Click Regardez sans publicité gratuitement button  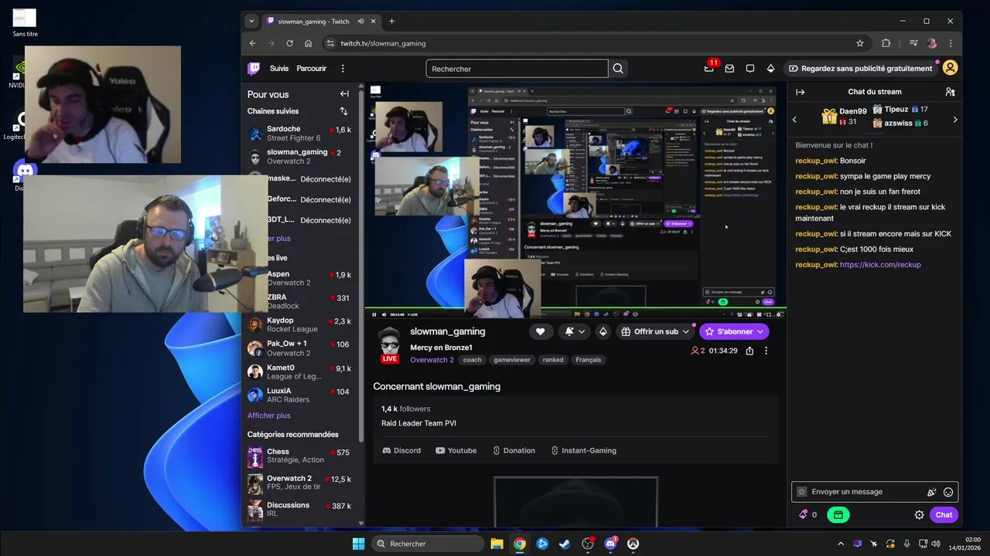click(861, 69)
